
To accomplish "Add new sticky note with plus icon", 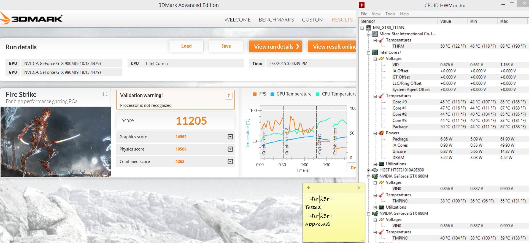I will [x=309, y=188].
